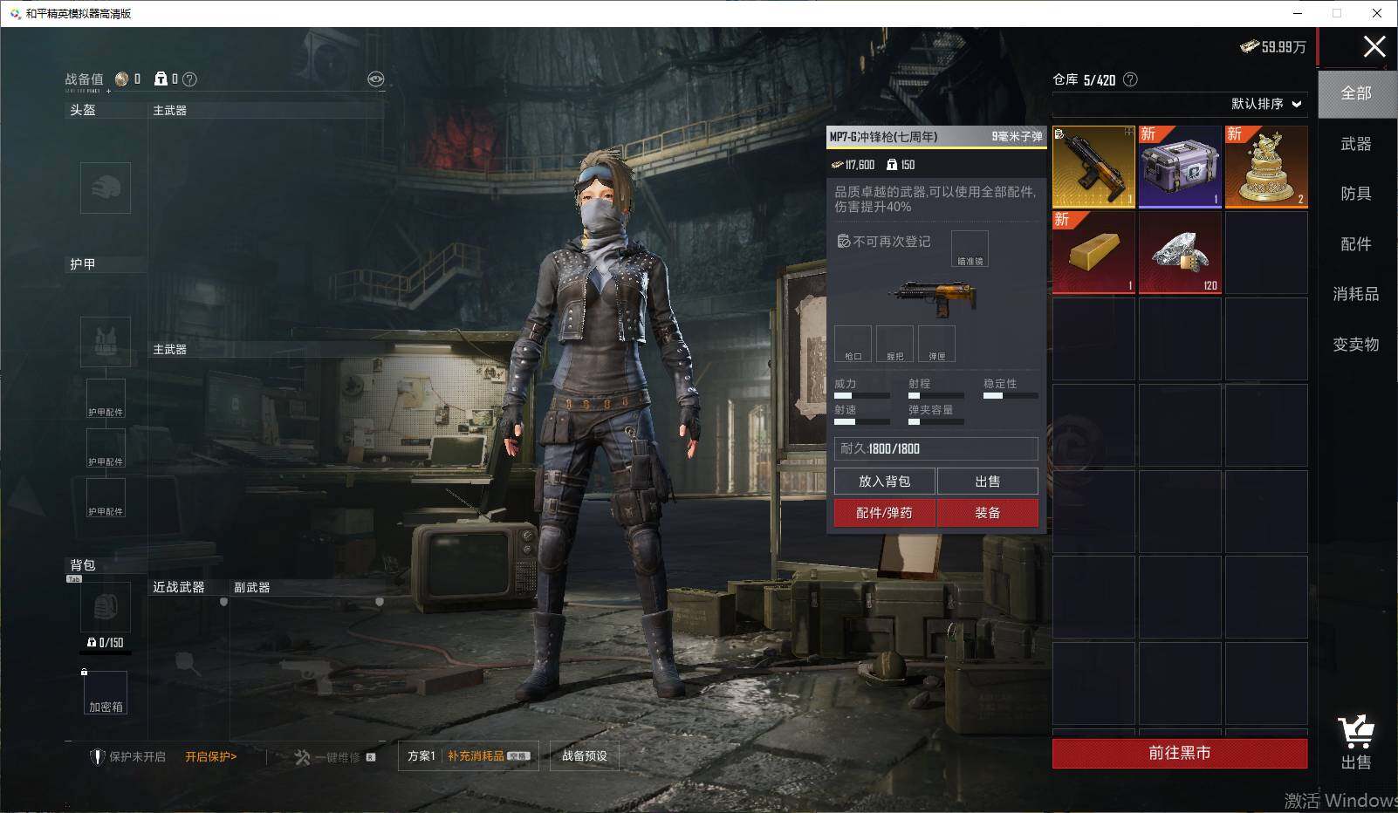This screenshot has height=813, width=1398.
Task: Open the help icon beside 战备值
Action: 189,79
